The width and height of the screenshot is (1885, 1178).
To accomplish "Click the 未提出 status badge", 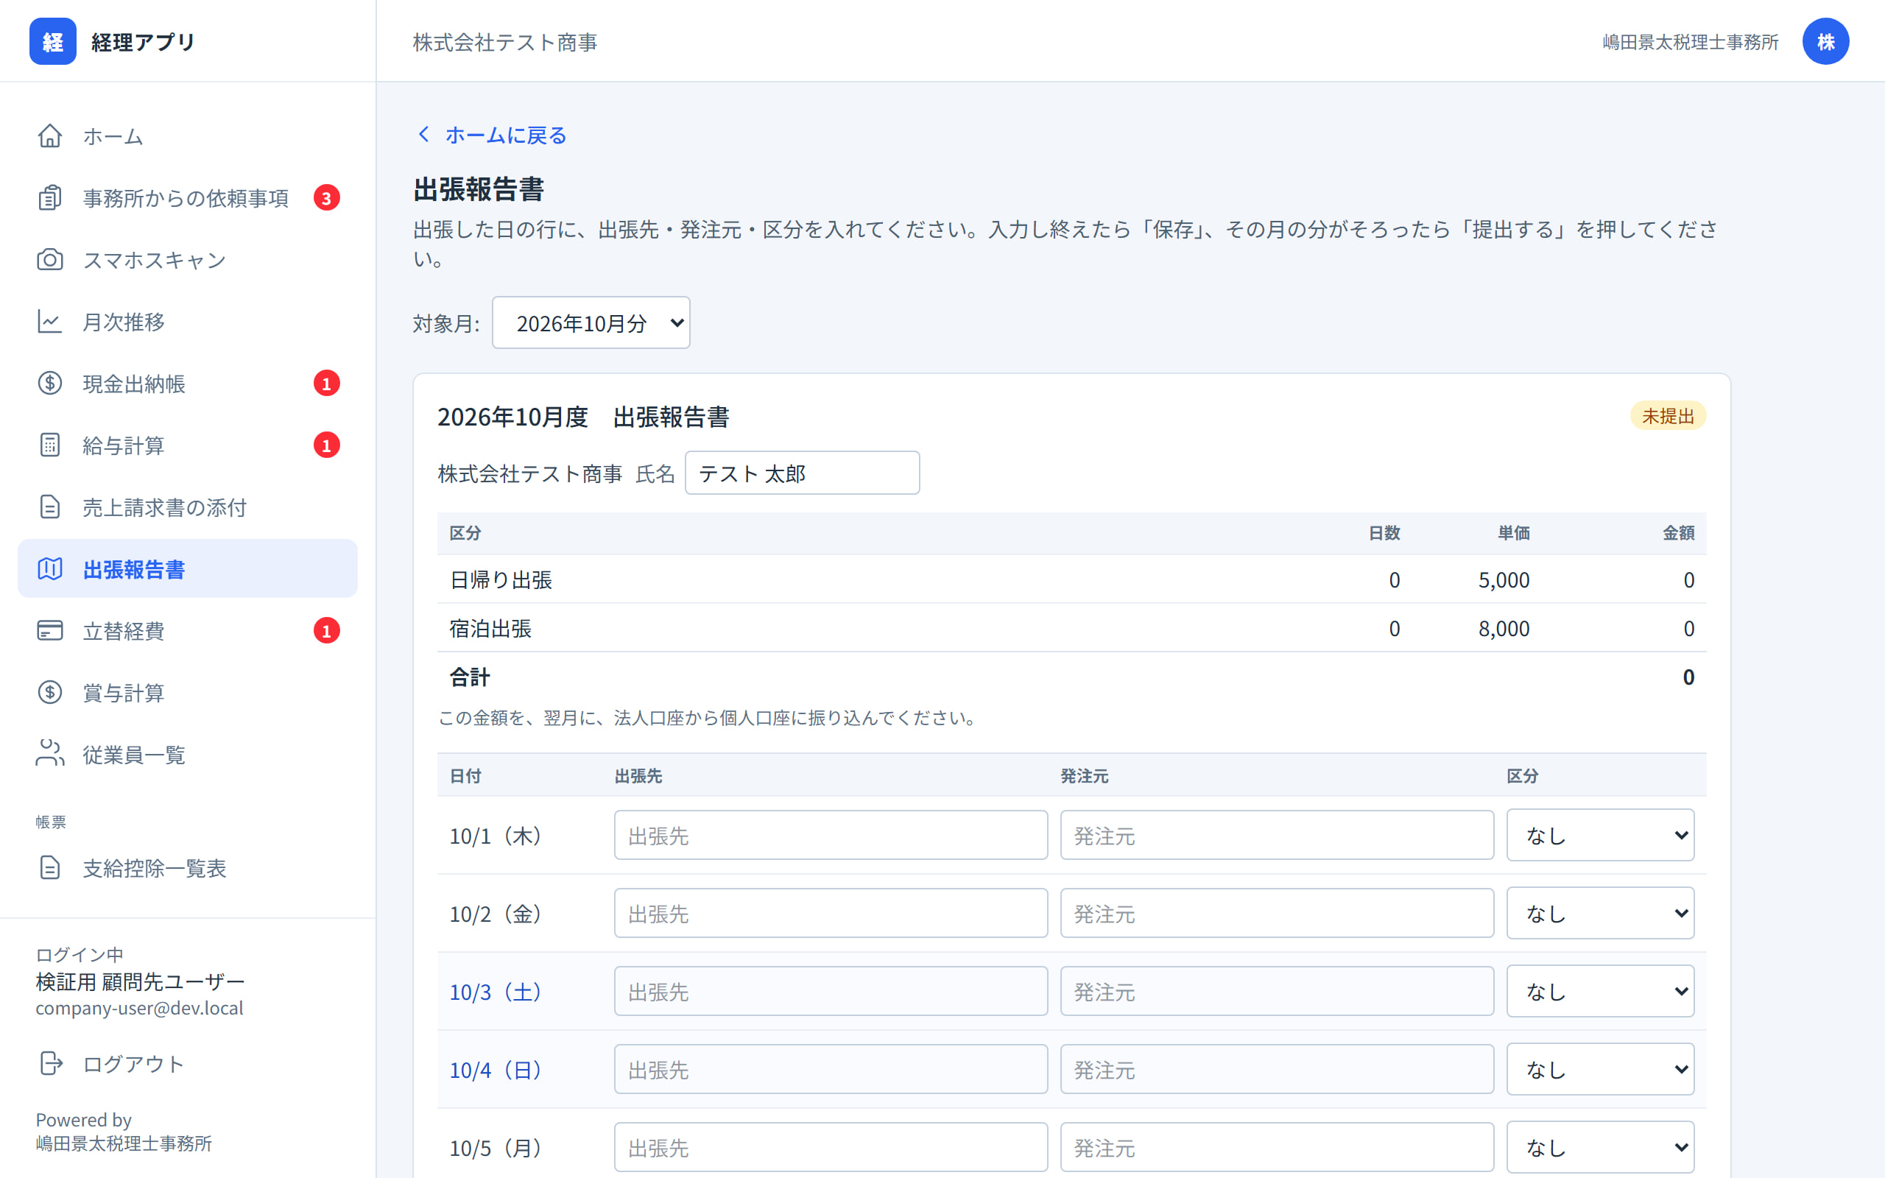I will 1668,416.
